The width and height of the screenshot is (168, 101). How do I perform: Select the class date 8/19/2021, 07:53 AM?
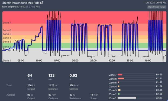(x=28, y=7)
